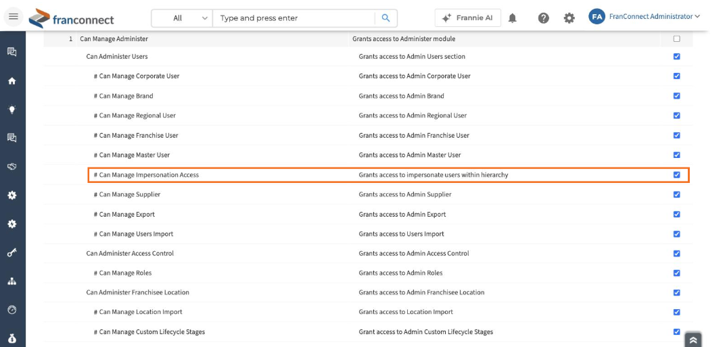Open Frannie AI assistant
The height and width of the screenshot is (347, 725).
467,18
